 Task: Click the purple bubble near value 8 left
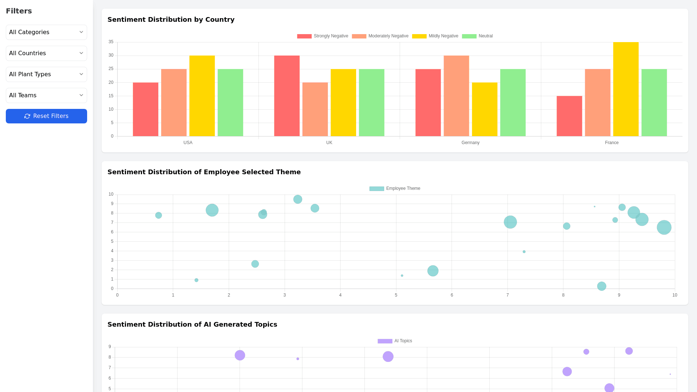[240, 355]
